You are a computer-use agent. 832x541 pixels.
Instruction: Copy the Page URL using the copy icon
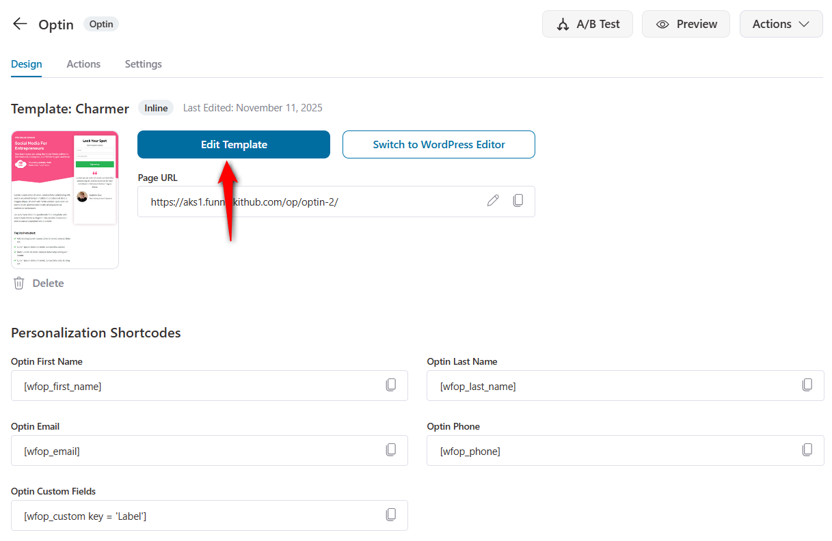518,200
